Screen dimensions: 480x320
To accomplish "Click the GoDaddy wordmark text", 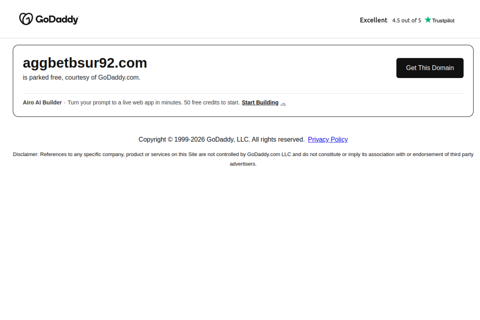I will click(57, 20).
